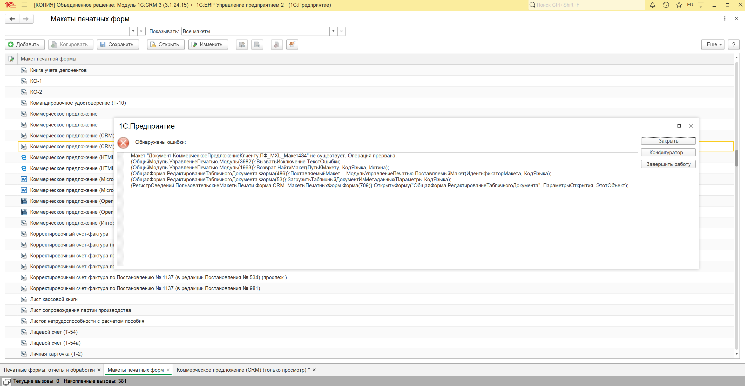Screen dimensions: 745x386
Task: Click the document-with-person arrow toolbar icon
Action: point(242,45)
